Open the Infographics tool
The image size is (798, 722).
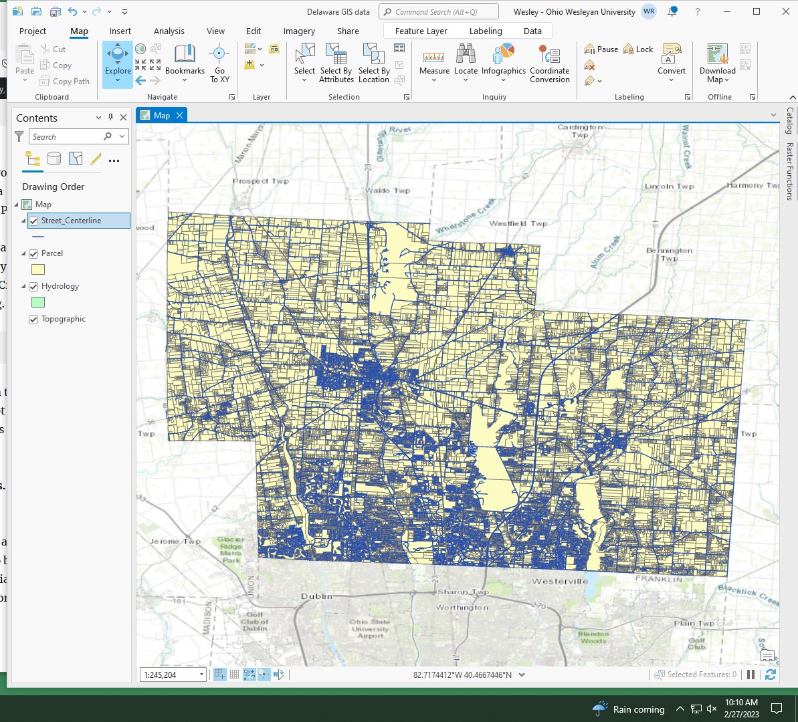[x=503, y=60]
